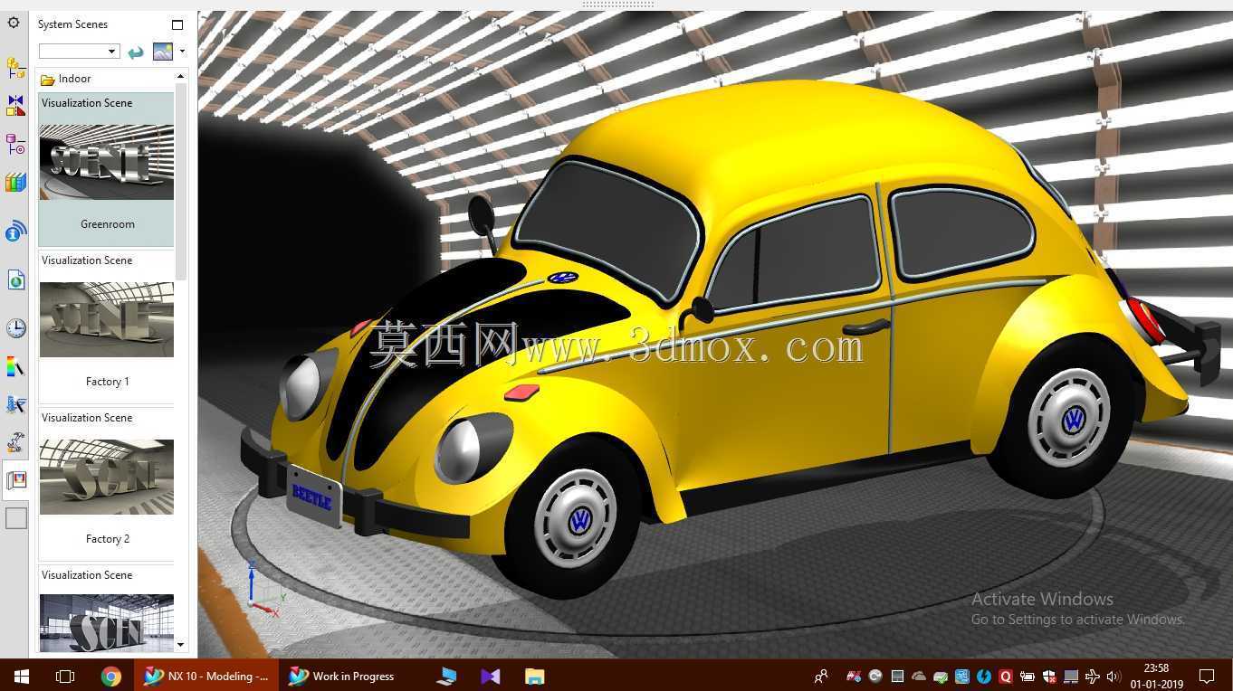
Task: Click the battery power tray icon
Action: coord(1027,676)
